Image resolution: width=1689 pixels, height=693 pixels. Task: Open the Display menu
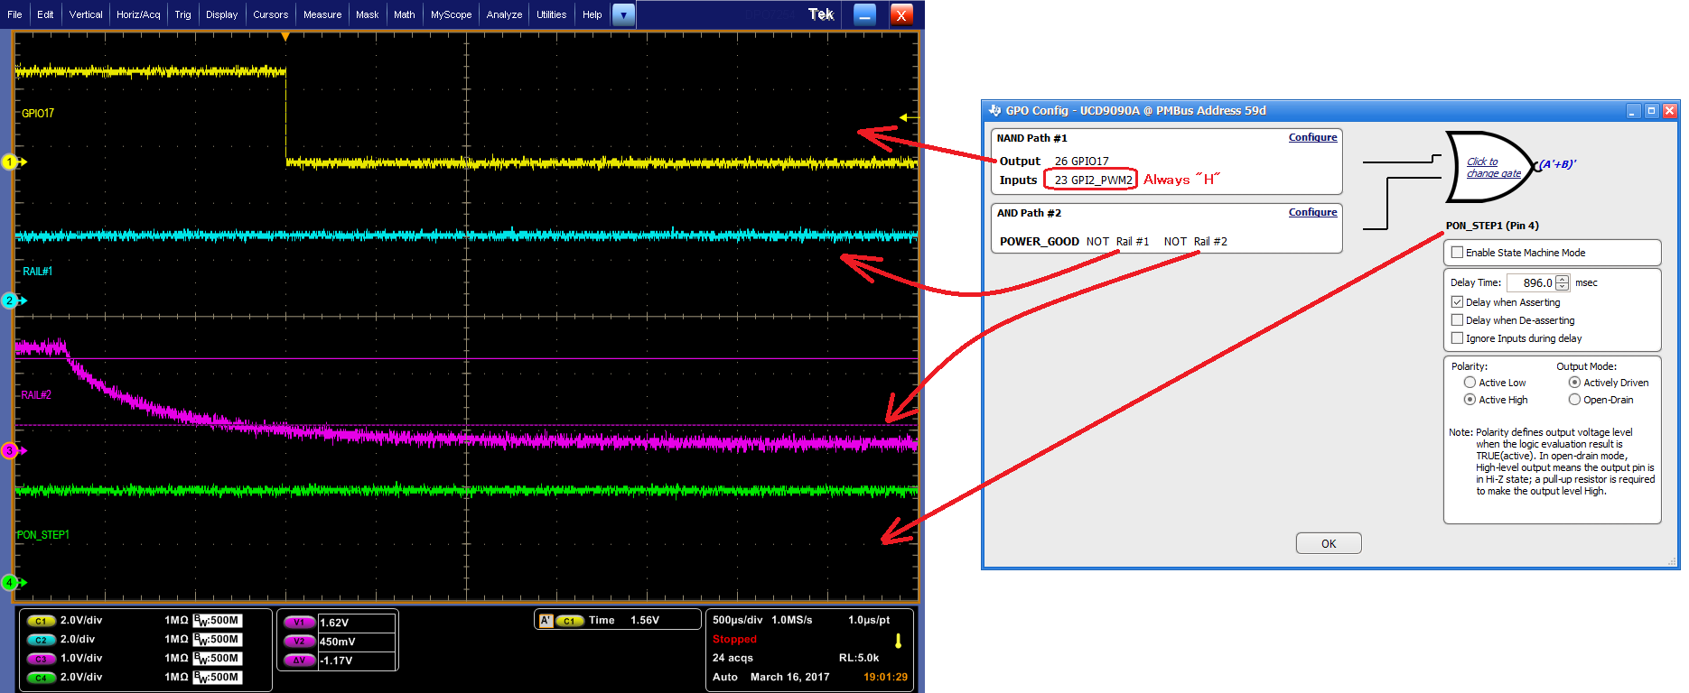[x=221, y=14]
